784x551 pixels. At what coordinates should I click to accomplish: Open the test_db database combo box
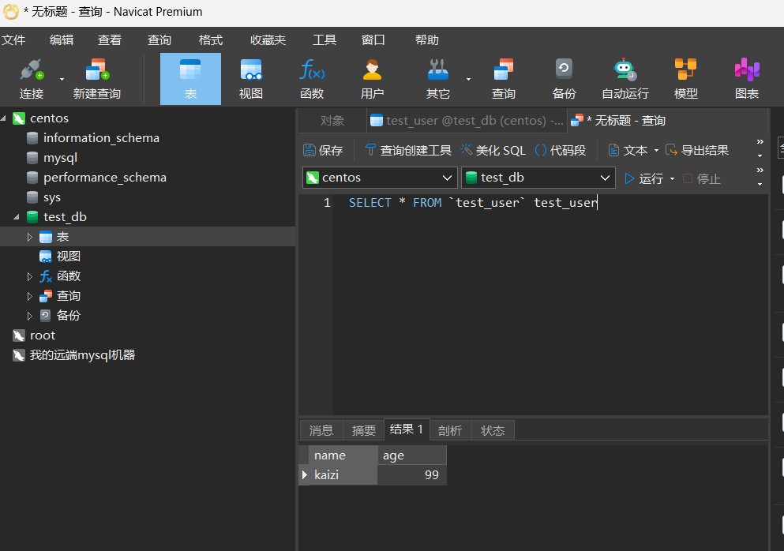[538, 178]
